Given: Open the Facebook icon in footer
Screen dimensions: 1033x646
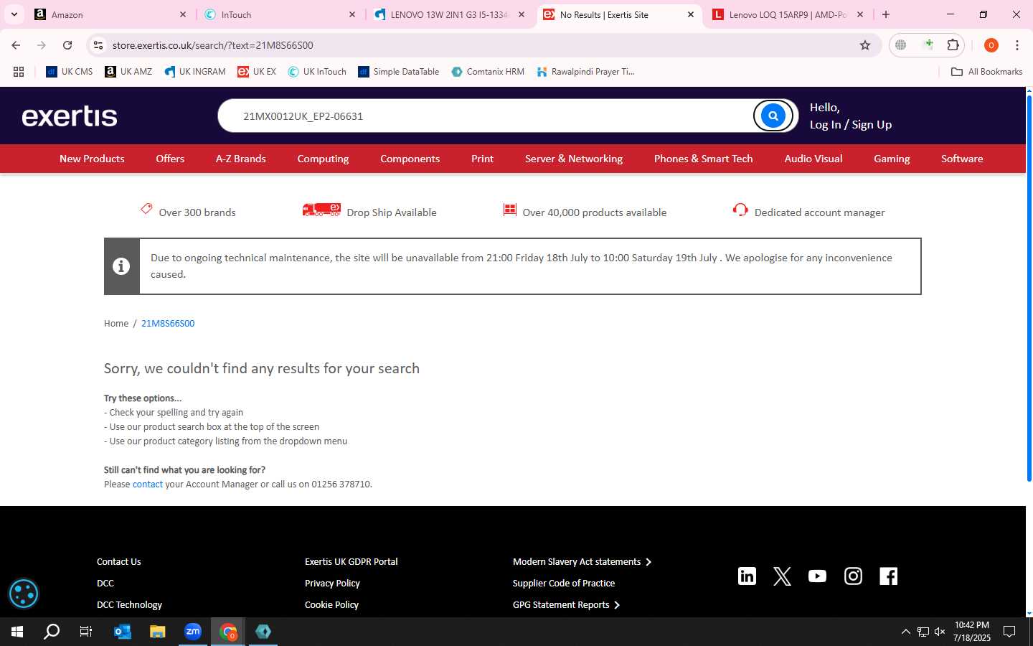Looking at the screenshot, I should 888,576.
